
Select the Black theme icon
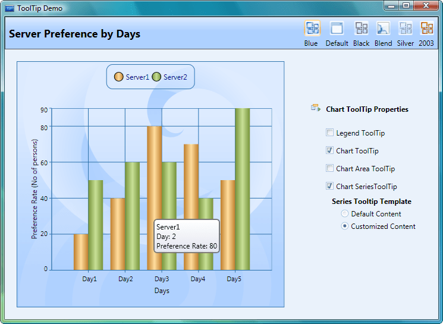(362, 29)
